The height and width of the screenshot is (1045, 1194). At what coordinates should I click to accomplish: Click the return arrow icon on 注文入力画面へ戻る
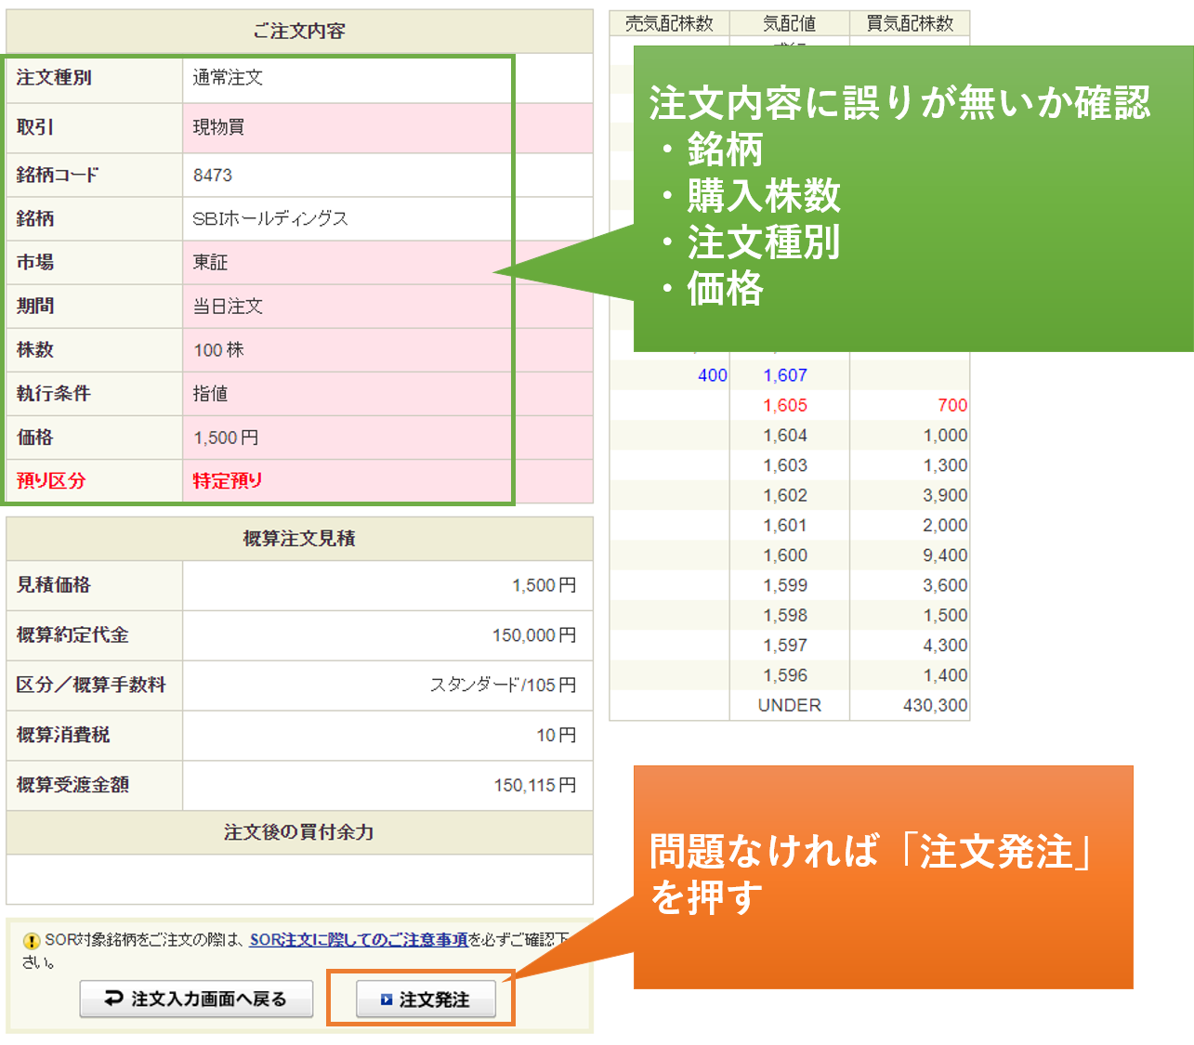point(113,999)
